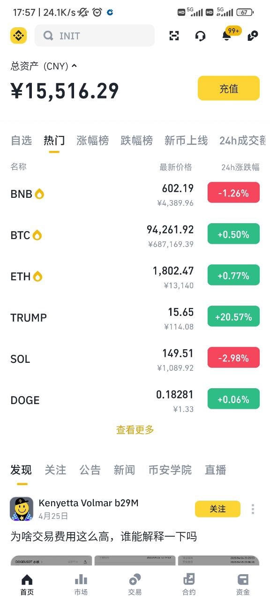Image resolution: width=270 pixels, height=600 pixels.
Task: Focus the INIT search field
Action: click(x=95, y=36)
